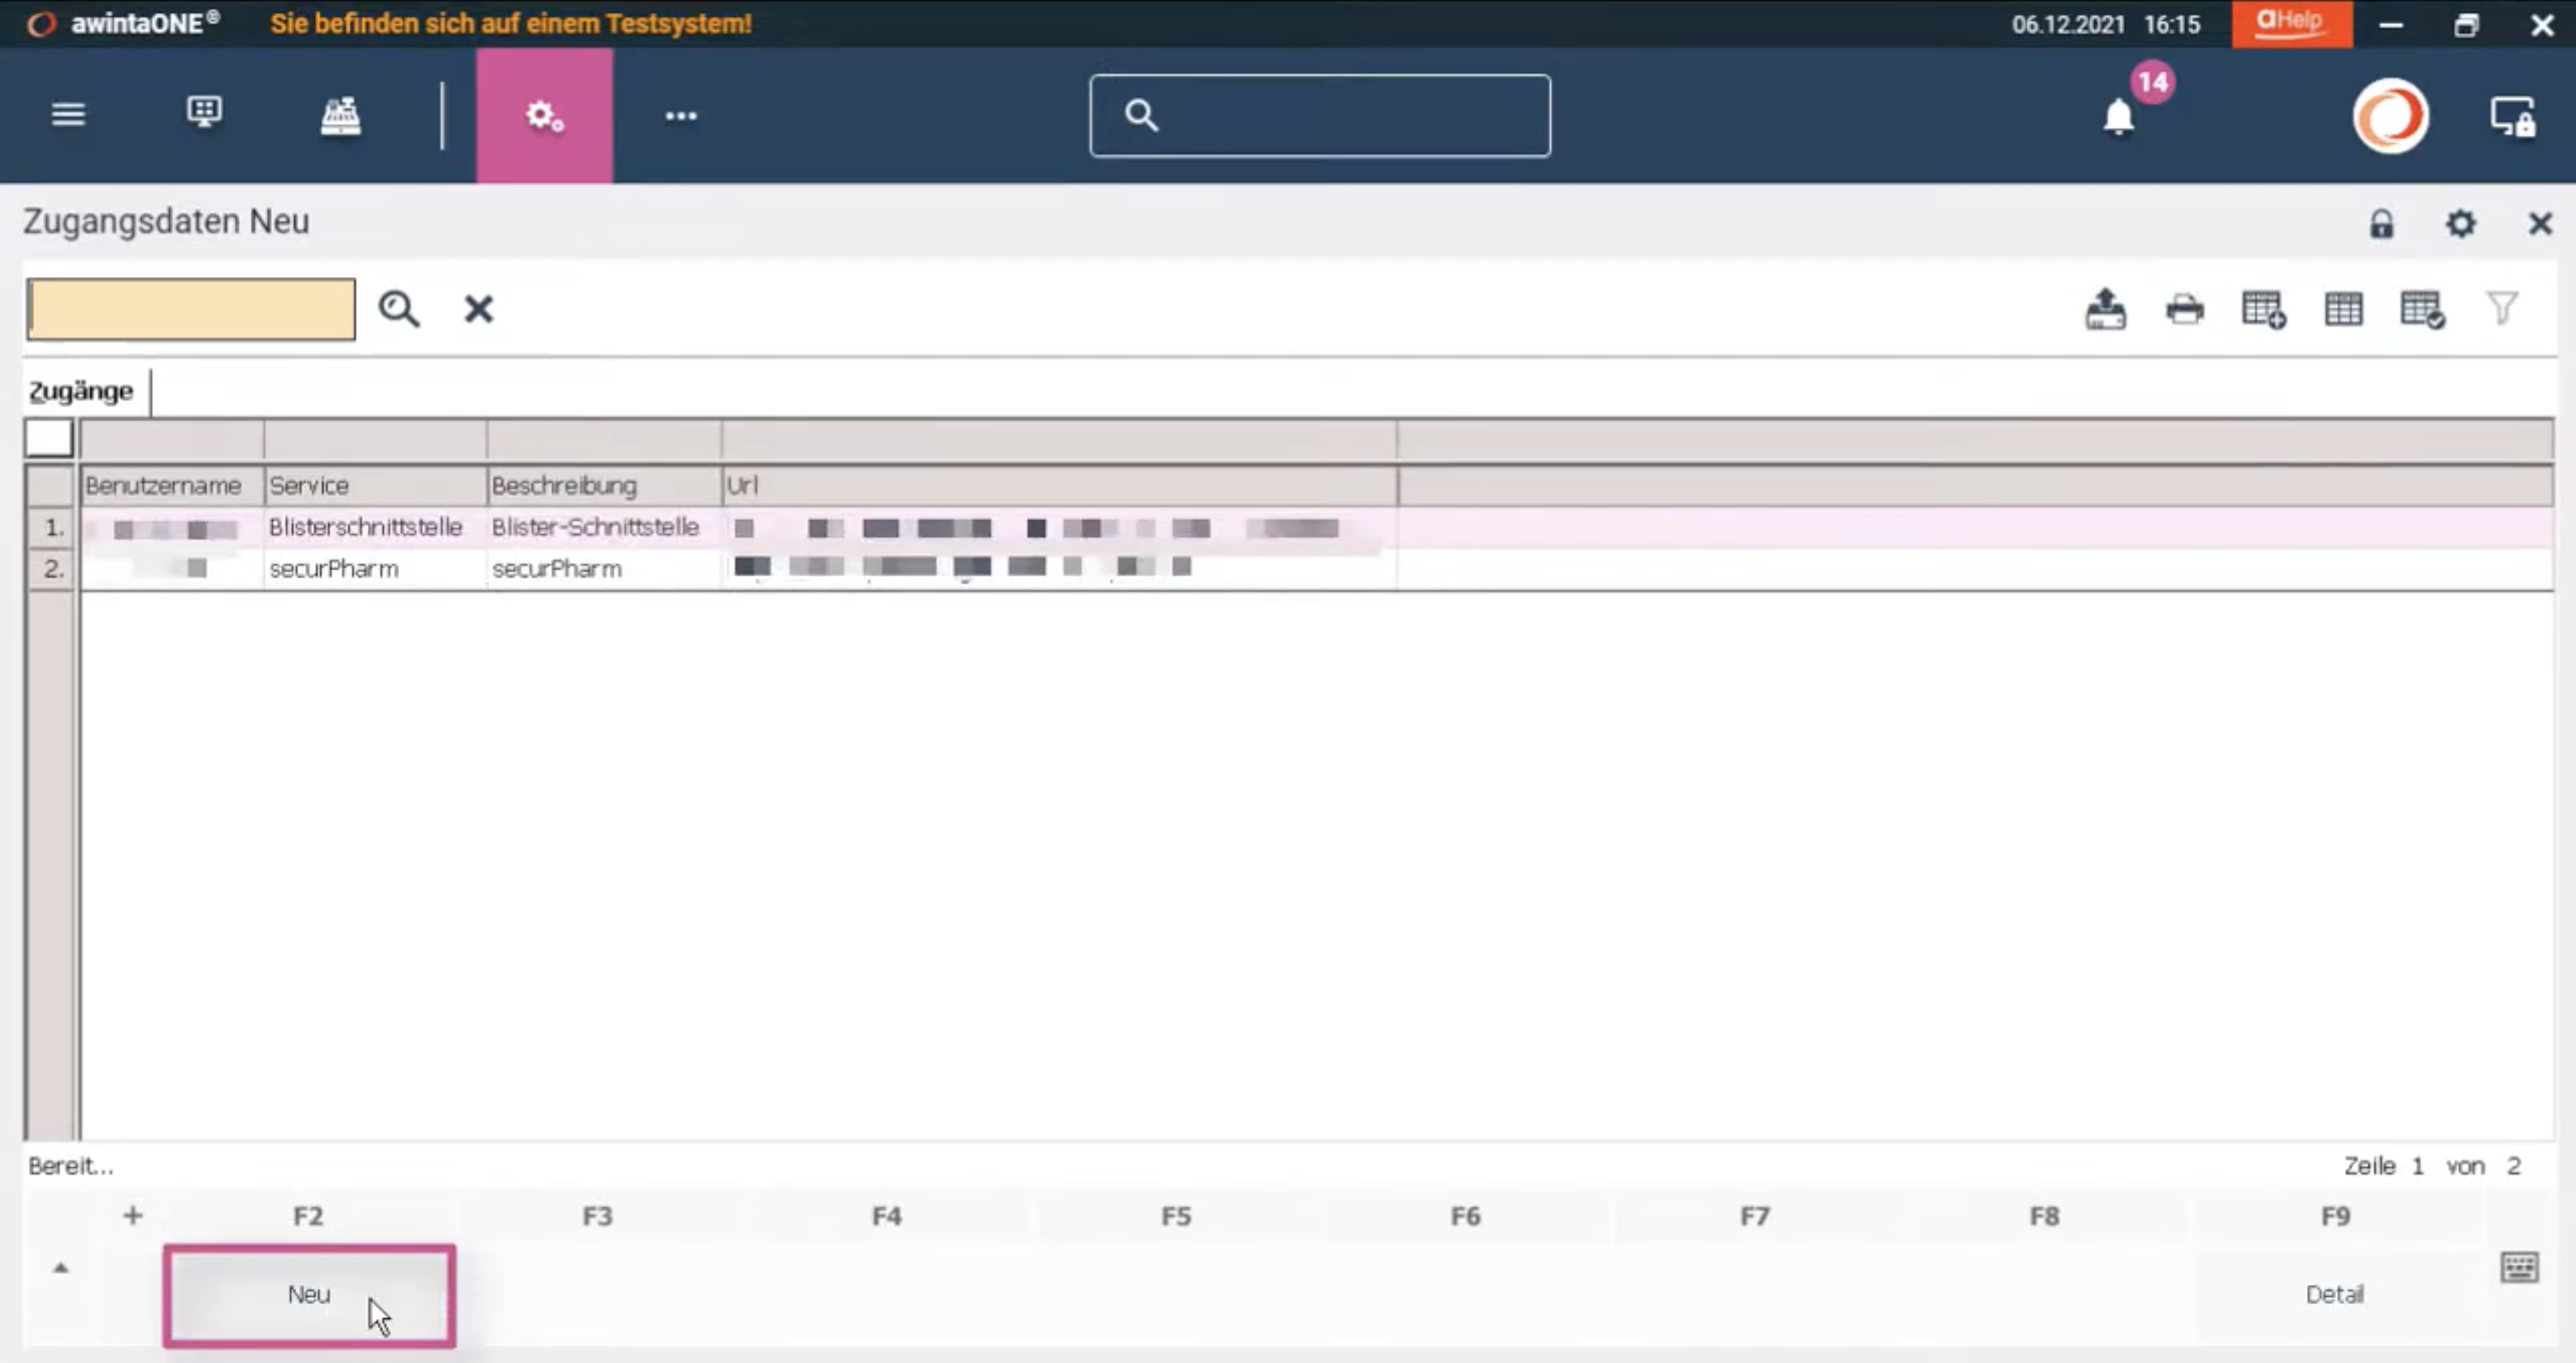This screenshot has height=1363, width=2576.
Task: Open the panel settings gear icon
Action: (2461, 223)
